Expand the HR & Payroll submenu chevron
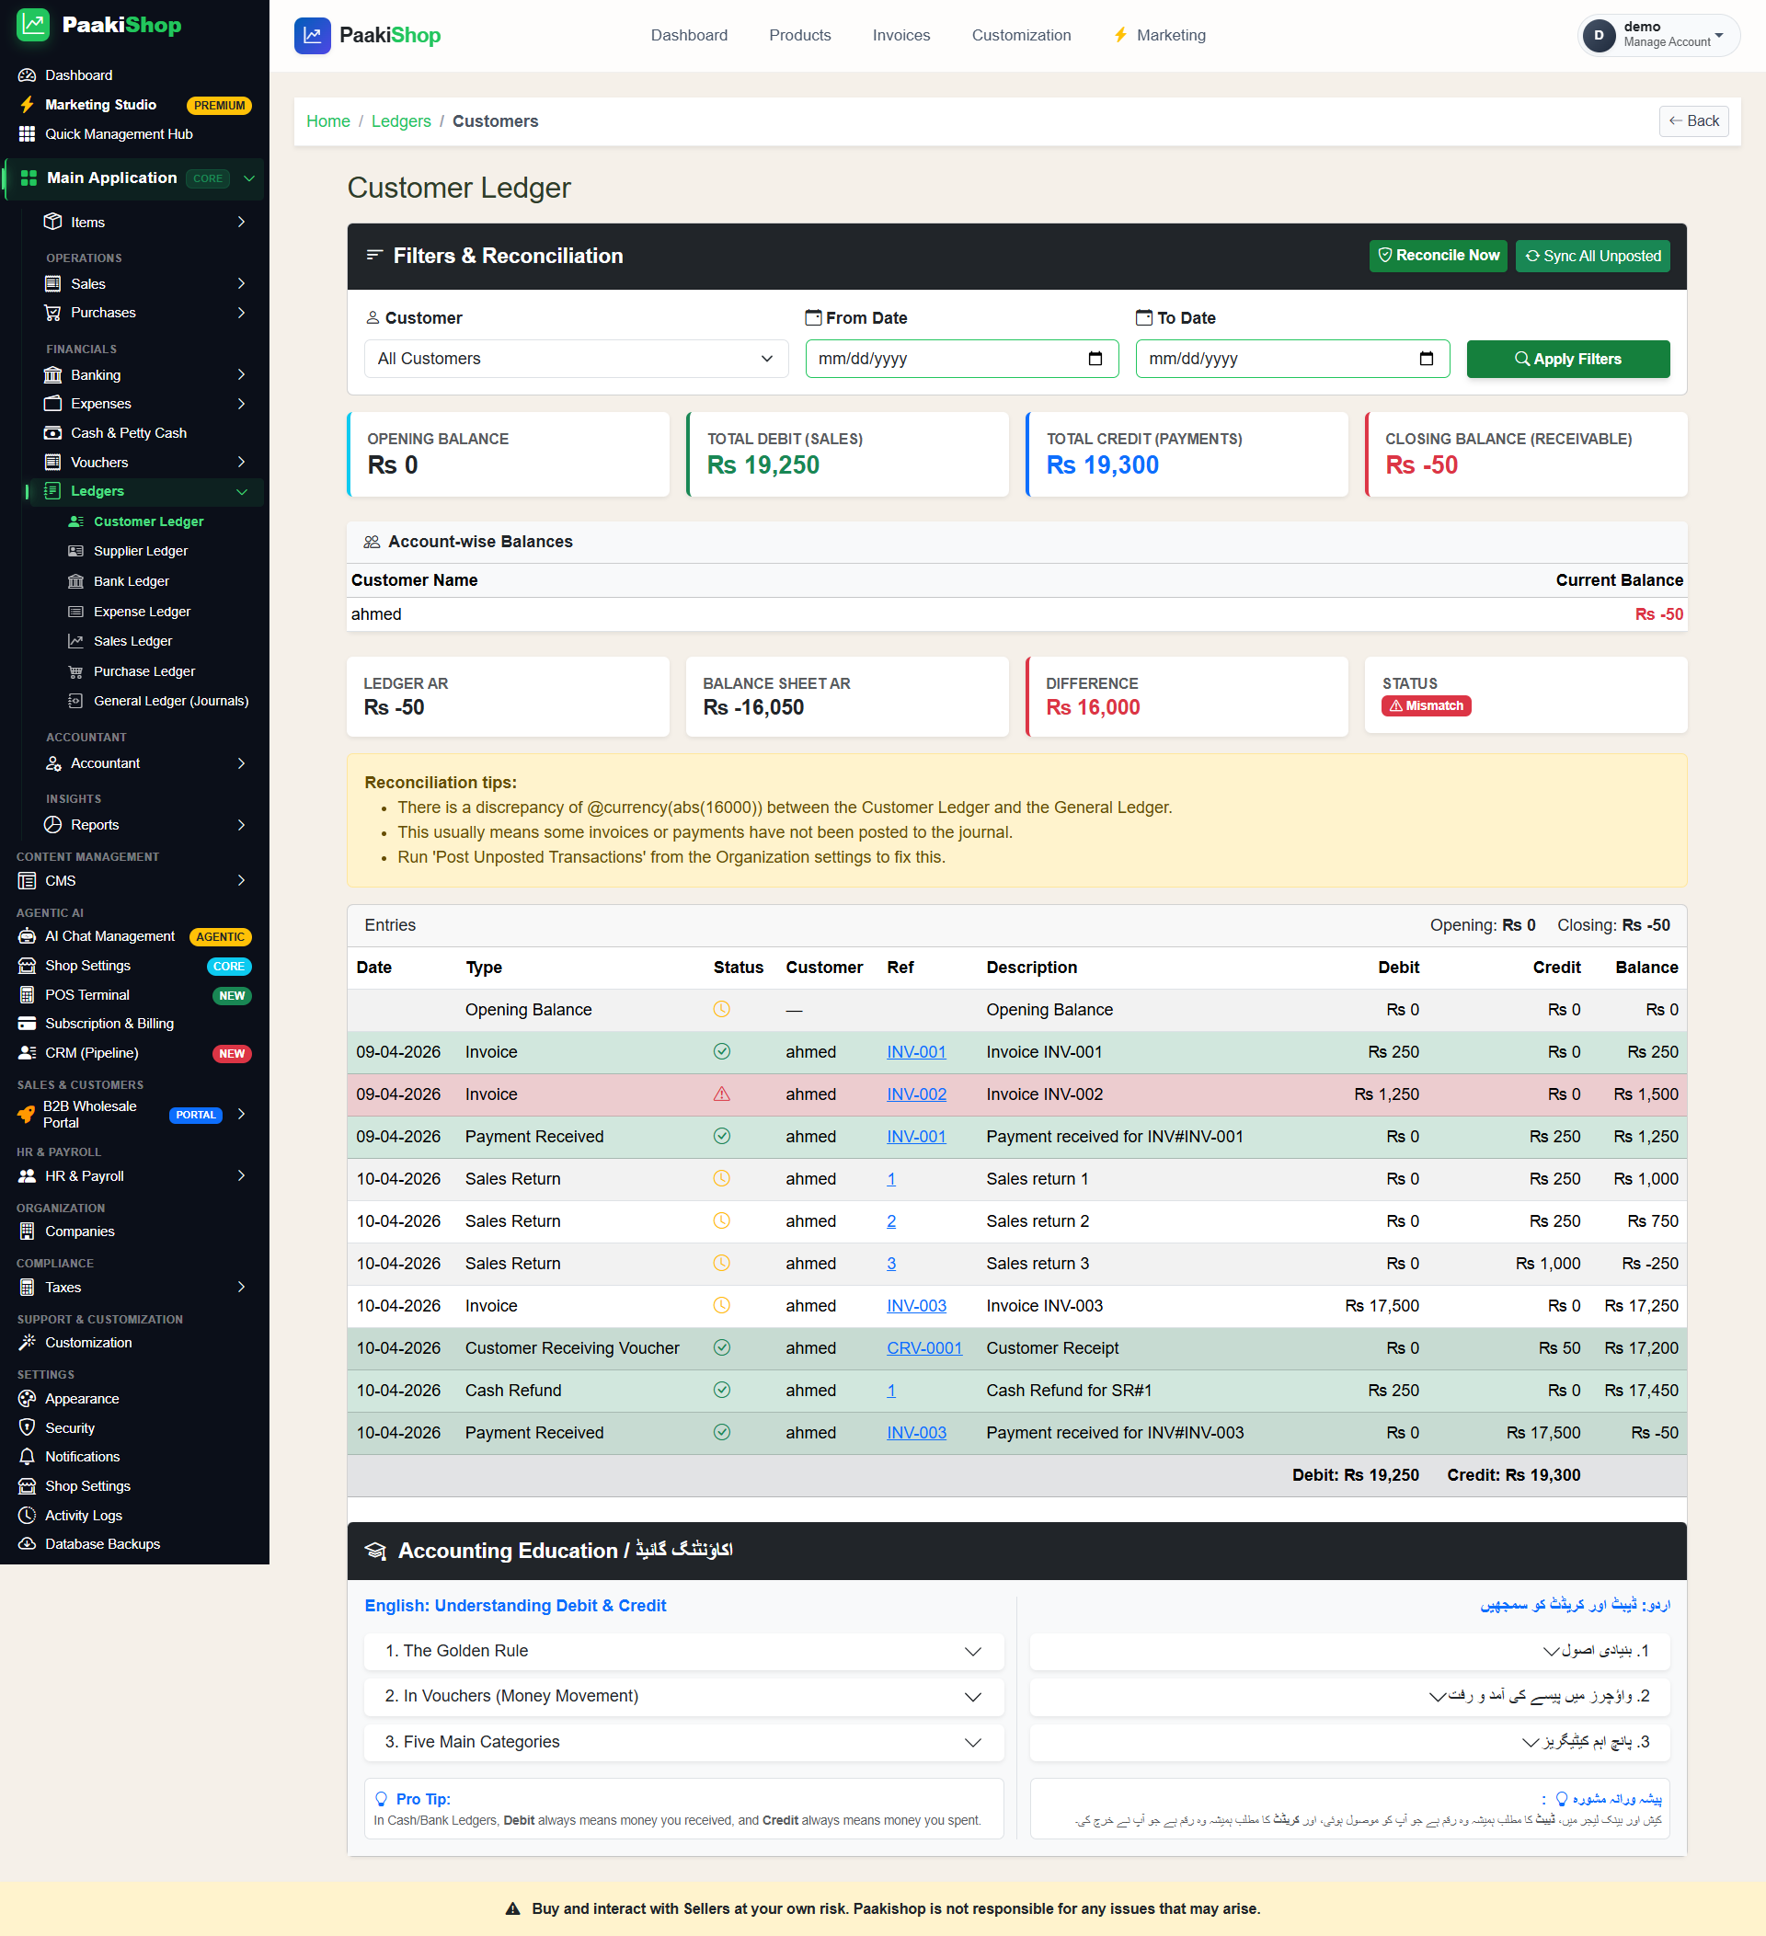 tap(241, 1176)
